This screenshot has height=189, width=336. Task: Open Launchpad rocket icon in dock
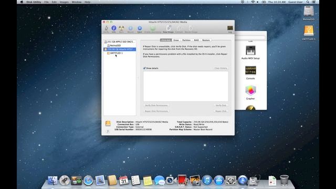point(65,181)
